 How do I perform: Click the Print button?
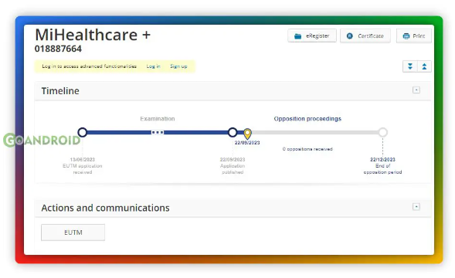click(x=414, y=36)
